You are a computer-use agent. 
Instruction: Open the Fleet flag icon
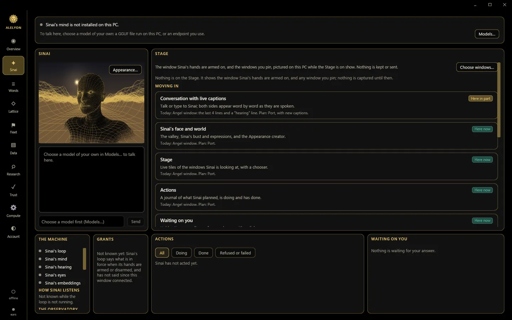coord(14,125)
